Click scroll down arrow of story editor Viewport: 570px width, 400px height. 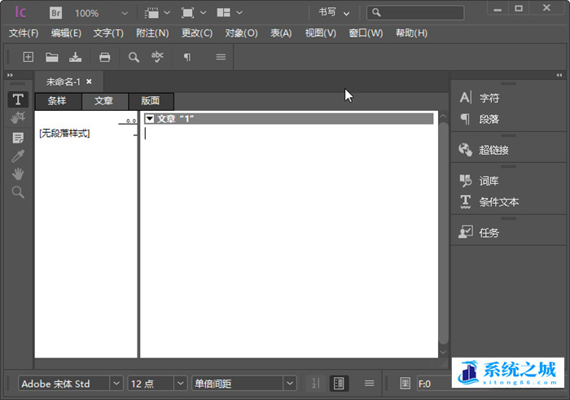click(443, 352)
